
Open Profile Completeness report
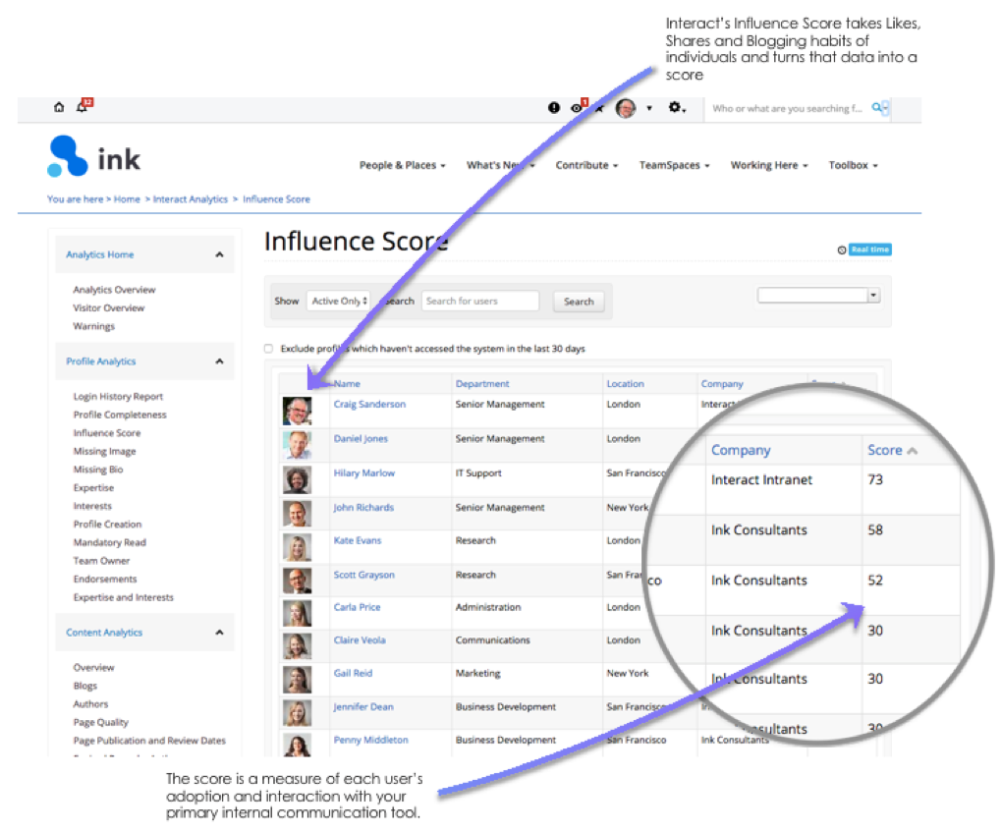[x=120, y=415]
